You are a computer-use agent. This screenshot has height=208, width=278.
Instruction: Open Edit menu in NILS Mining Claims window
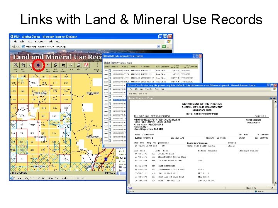pyautogui.click(x=22, y=42)
